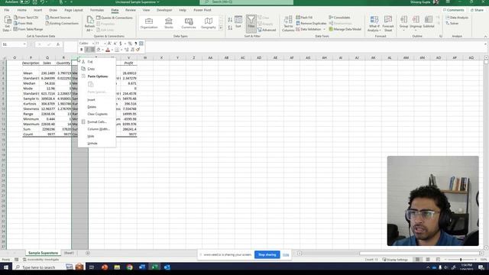
Task: Click Subtotal
Action: click(429, 22)
